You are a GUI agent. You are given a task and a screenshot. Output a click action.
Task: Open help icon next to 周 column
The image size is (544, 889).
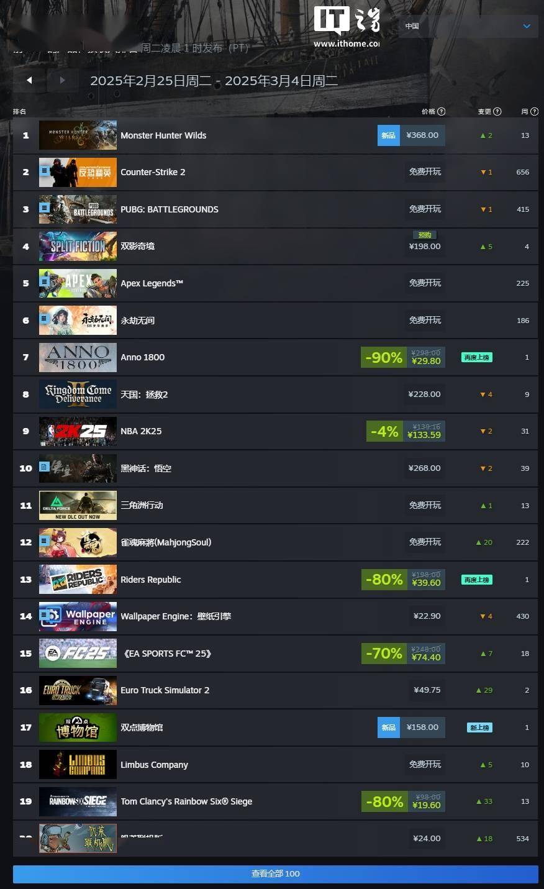tap(534, 112)
